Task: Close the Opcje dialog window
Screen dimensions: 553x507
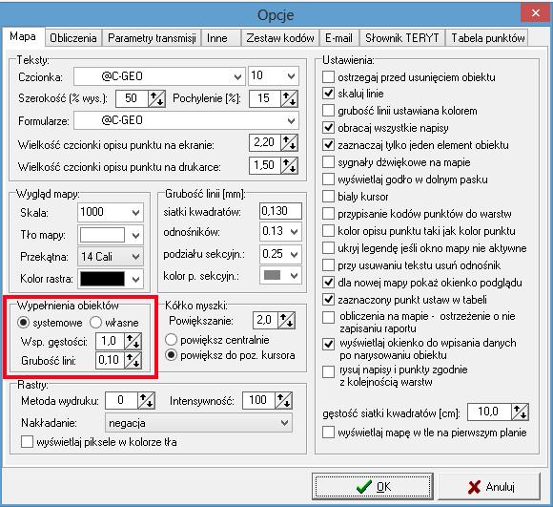Action: [536, 12]
